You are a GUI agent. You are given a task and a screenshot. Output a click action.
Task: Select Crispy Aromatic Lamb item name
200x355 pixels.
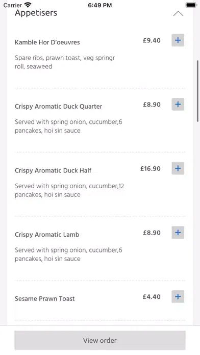pos(47,235)
